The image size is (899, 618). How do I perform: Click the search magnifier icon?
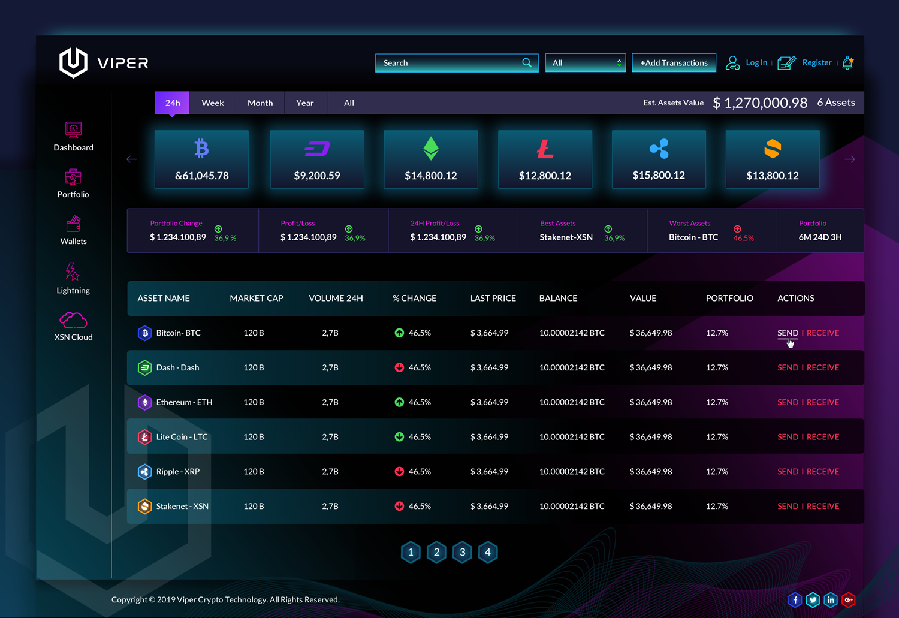(x=527, y=62)
